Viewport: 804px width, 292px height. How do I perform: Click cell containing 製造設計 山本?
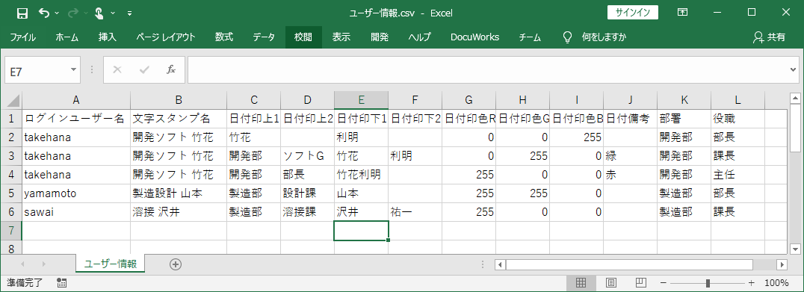pos(179,193)
